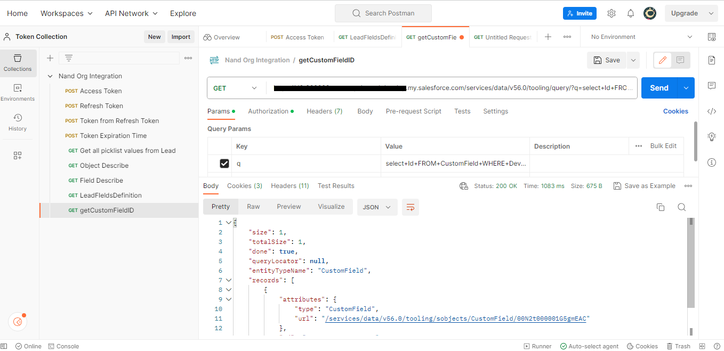Uncheck the q query parameter checkbox
The height and width of the screenshot is (351, 724).
click(224, 164)
